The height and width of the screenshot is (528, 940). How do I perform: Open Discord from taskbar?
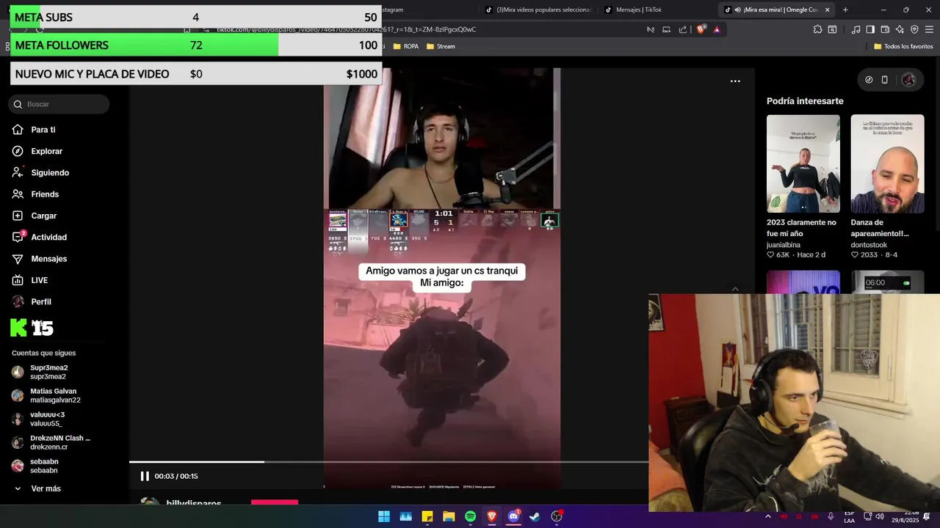point(513,516)
